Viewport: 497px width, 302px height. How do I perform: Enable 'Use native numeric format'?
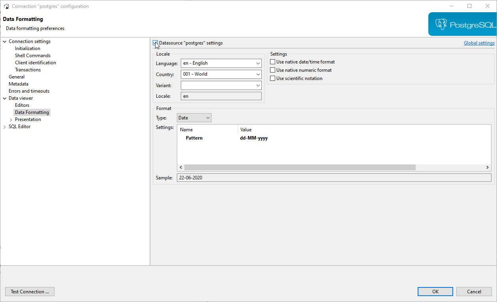click(x=272, y=70)
